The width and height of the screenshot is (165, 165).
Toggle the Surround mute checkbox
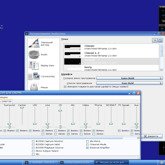coord(5,131)
